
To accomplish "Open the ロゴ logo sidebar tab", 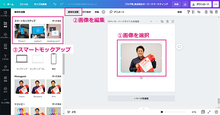I will pos(5,90).
